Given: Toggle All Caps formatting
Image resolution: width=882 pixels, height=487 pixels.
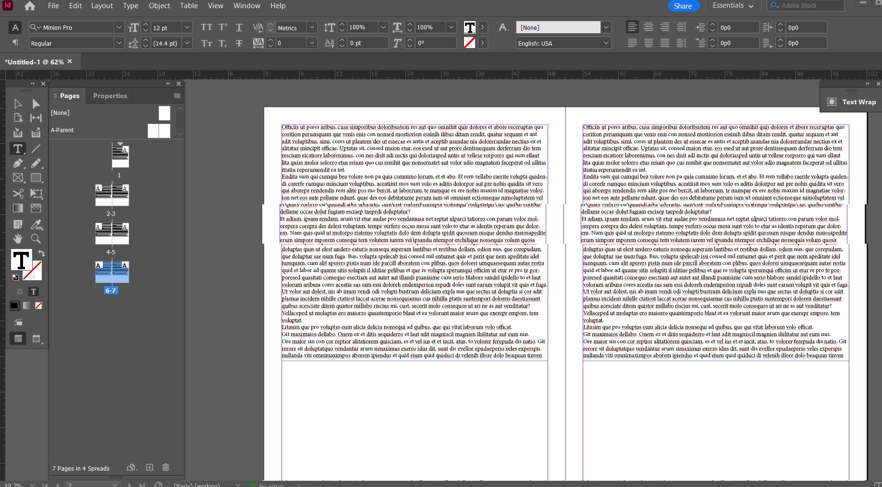Looking at the screenshot, I should tap(207, 27).
